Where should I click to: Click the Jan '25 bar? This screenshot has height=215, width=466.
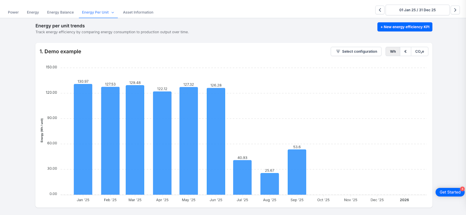coord(83,140)
